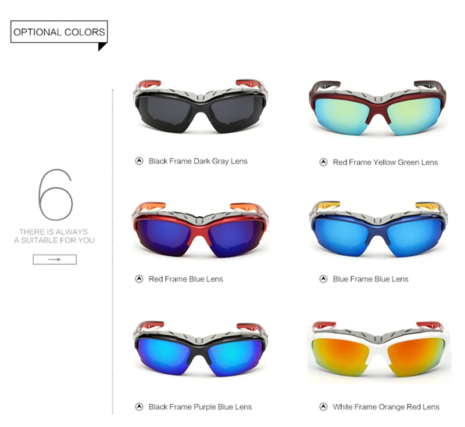Choose the Blue Frame Blue Lens sunglasses image
Viewport: 465px width, 427px height.
click(378, 229)
